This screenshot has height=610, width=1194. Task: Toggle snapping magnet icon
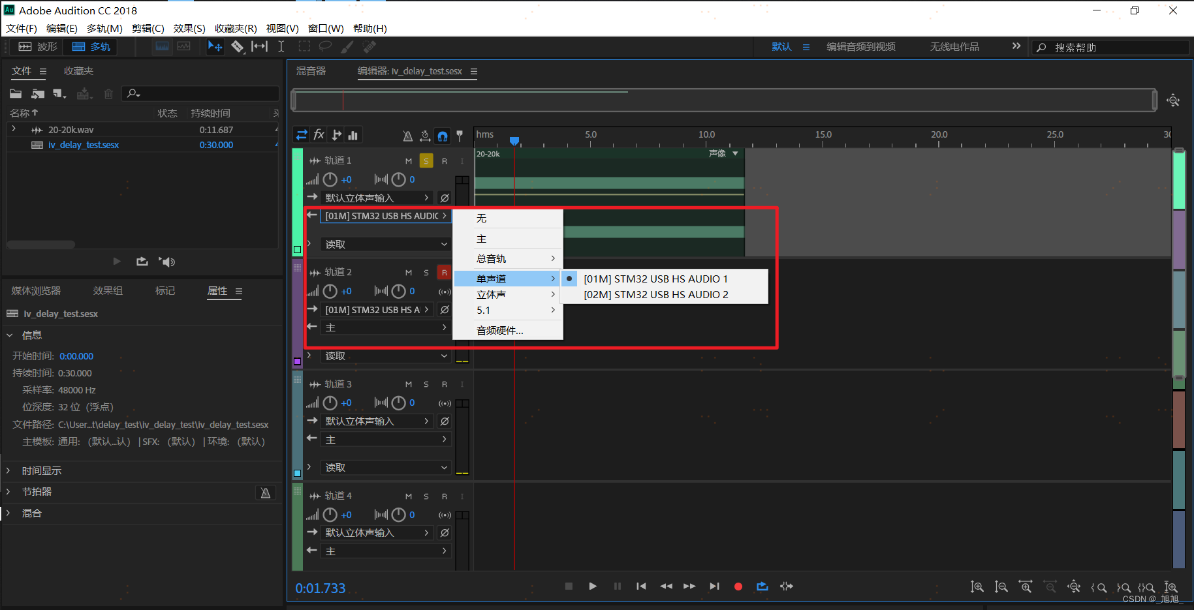(x=443, y=136)
